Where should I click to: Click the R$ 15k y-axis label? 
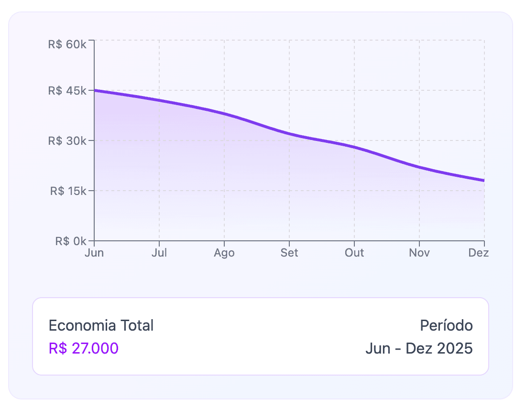click(x=67, y=191)
